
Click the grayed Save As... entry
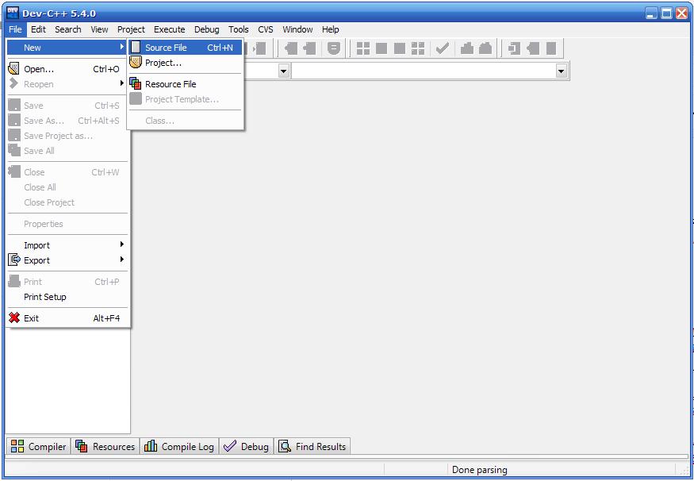[67, 121]
